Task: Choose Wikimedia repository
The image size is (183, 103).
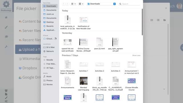Action: point(29,59)
